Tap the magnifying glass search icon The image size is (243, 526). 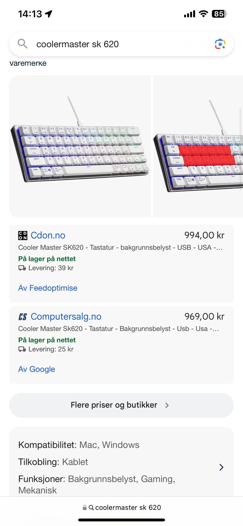point(22,43)
